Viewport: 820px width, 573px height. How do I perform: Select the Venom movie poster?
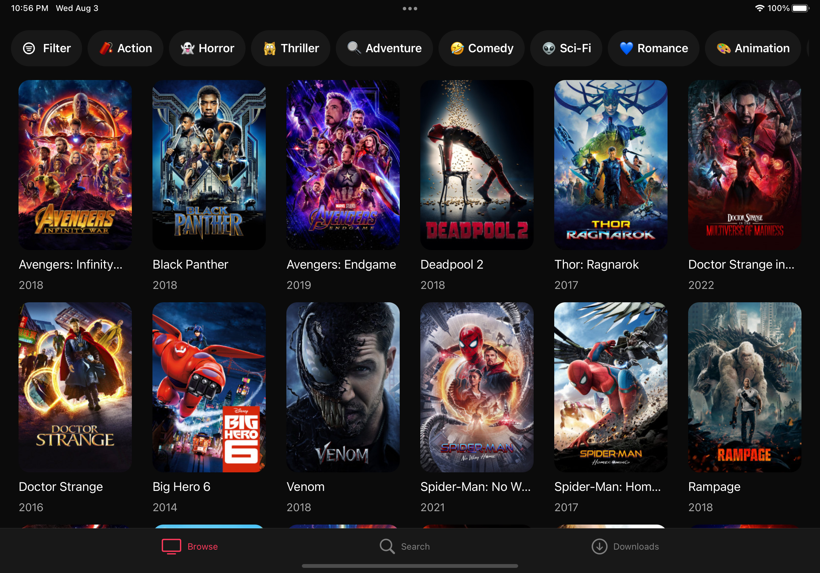[343, 387]
